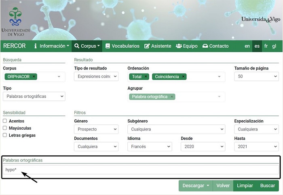283x195 pixels.
Task: Open the Corpus navigation menu
Action: point(87,46)
